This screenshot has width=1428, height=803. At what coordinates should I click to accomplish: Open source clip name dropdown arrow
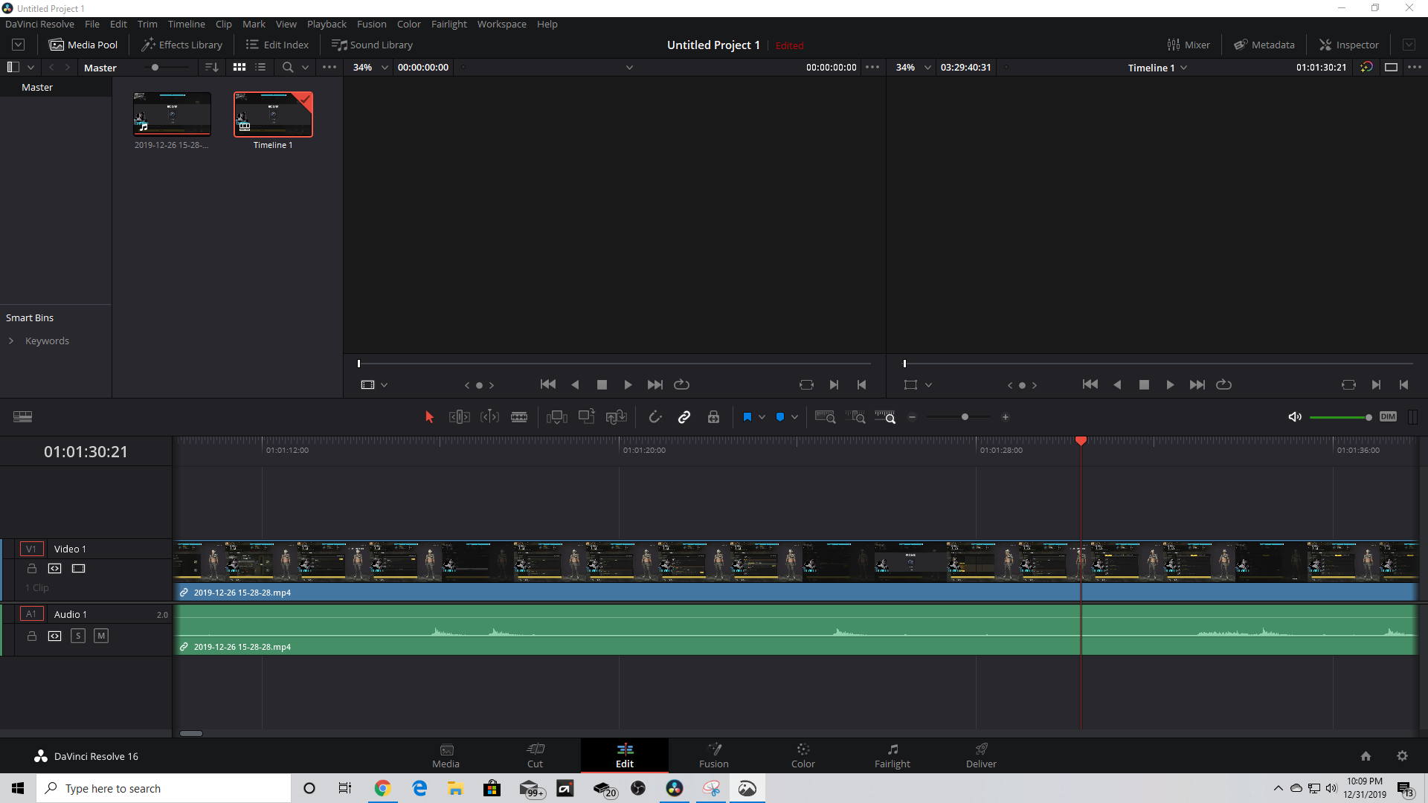(x=629, y=67)
